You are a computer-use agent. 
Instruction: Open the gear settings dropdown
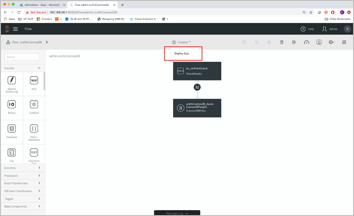point(331,42)
